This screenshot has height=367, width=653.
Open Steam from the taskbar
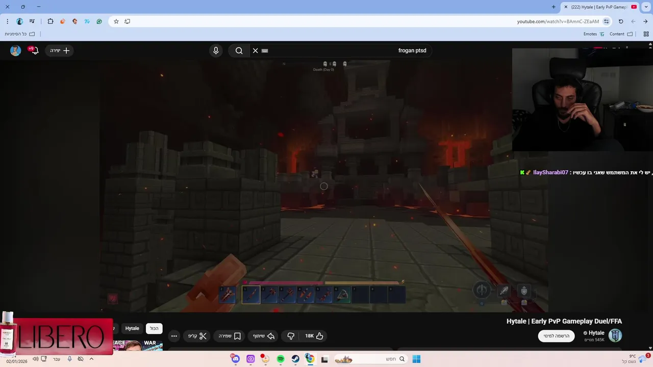click(x=295, y=359)
